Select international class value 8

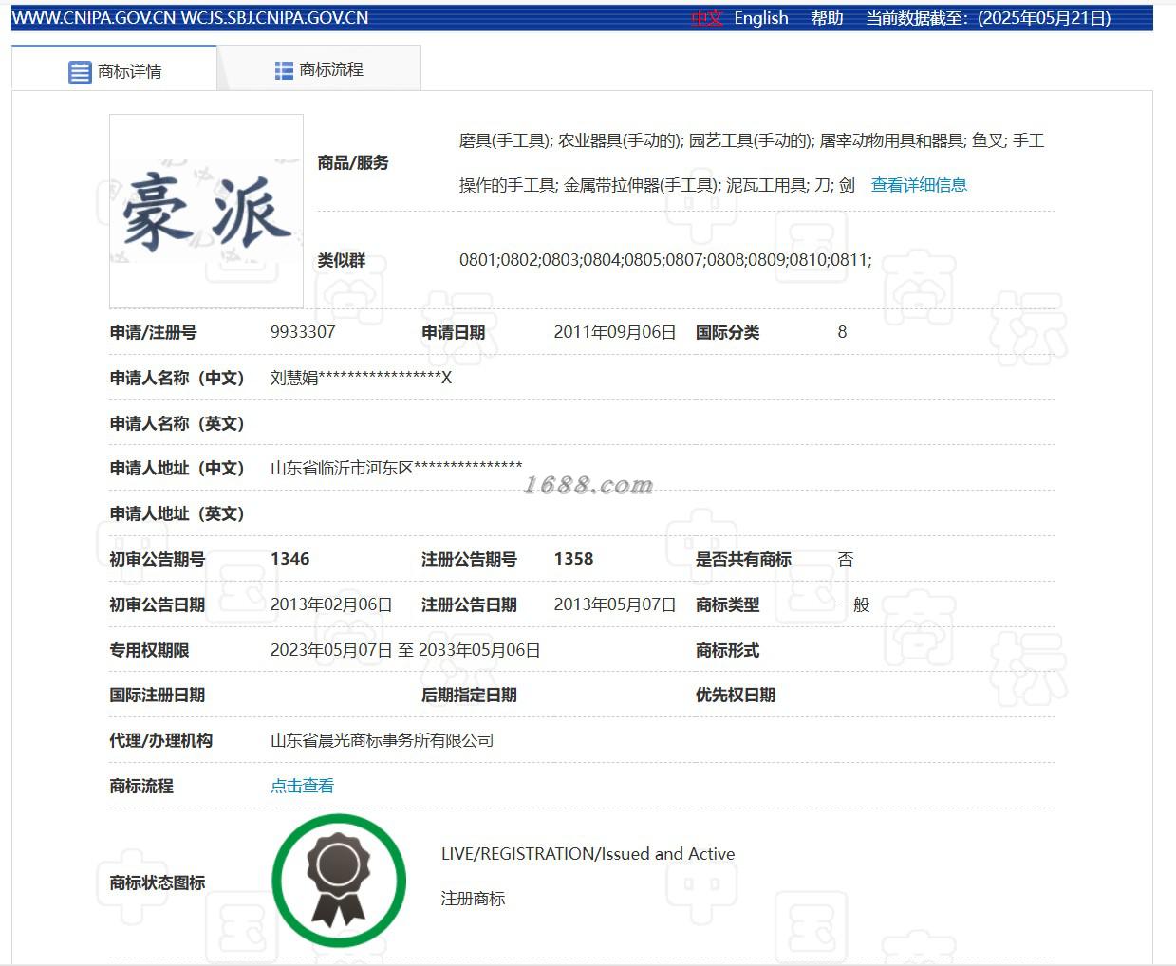tap(842, 332)
